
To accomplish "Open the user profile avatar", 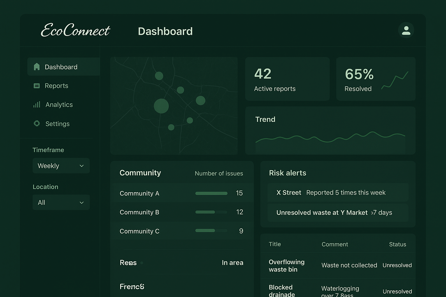I will pos(406,30).
